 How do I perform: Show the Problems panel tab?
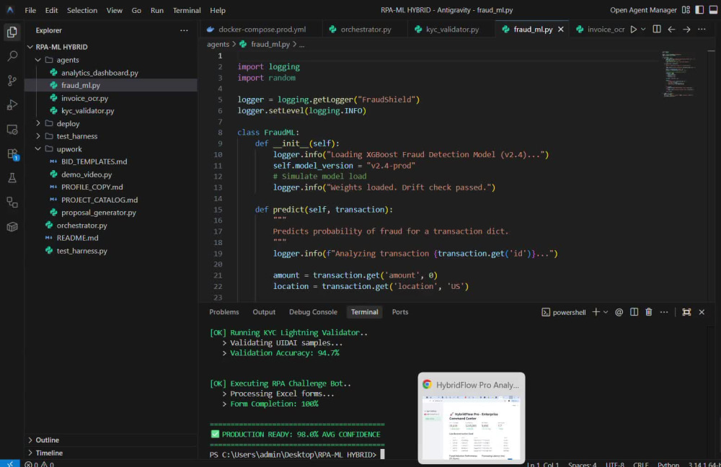(x=224, y=311)
